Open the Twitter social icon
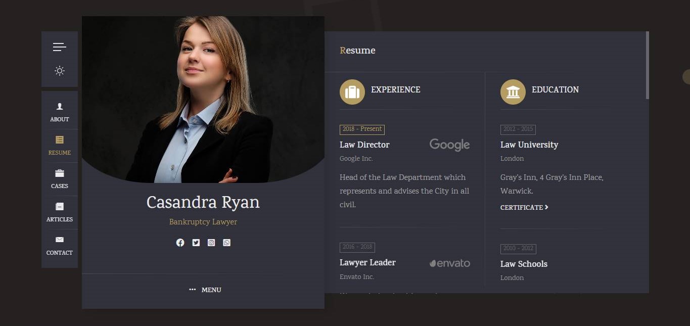Image resolution: width=690 pixels, height=326 pixels. (196, 243)
